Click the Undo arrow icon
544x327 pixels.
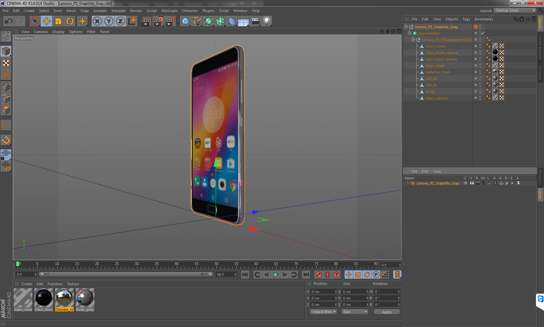pos(8,21)
